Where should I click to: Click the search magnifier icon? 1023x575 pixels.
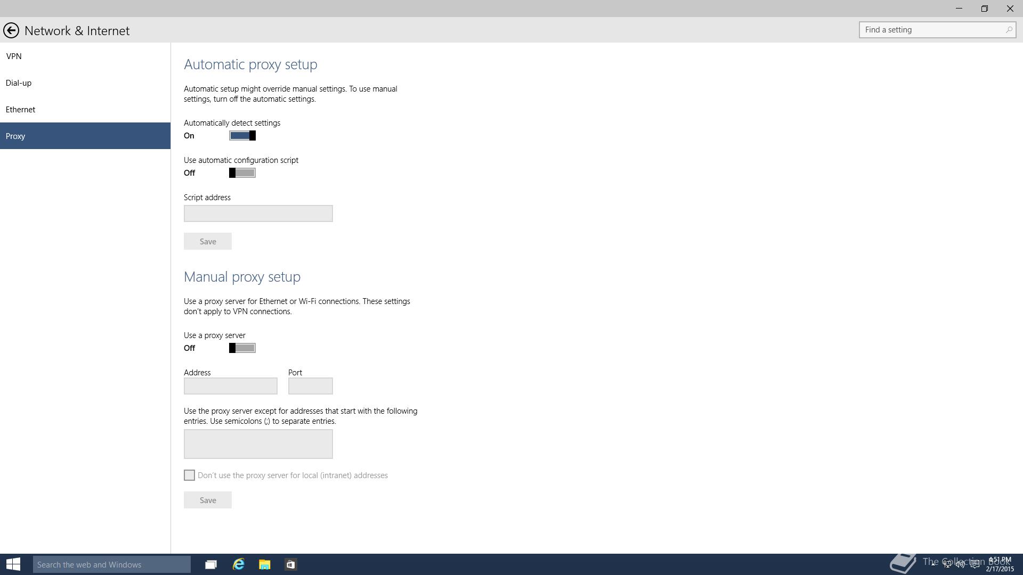click(x=1009, y=30)
